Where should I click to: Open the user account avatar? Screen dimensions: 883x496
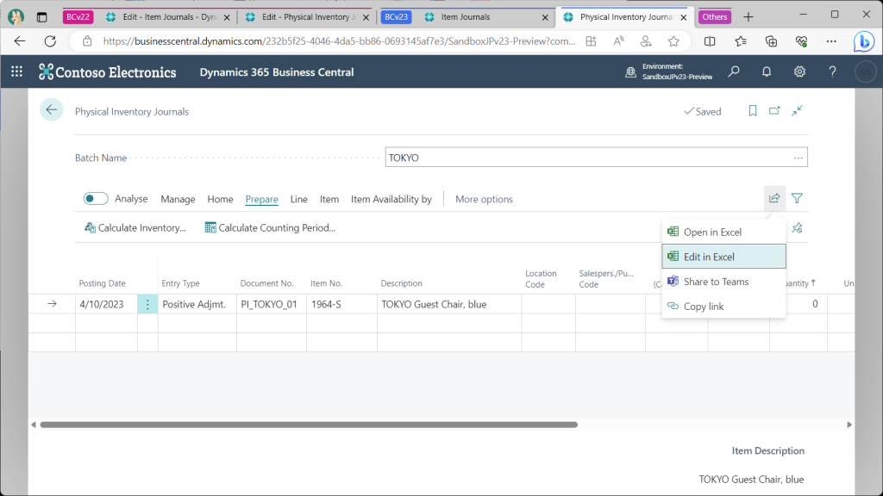point(866,72)
